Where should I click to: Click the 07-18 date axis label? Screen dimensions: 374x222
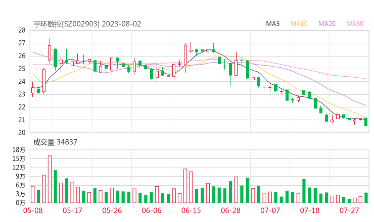pyautogui.click(x=310, y=210)
